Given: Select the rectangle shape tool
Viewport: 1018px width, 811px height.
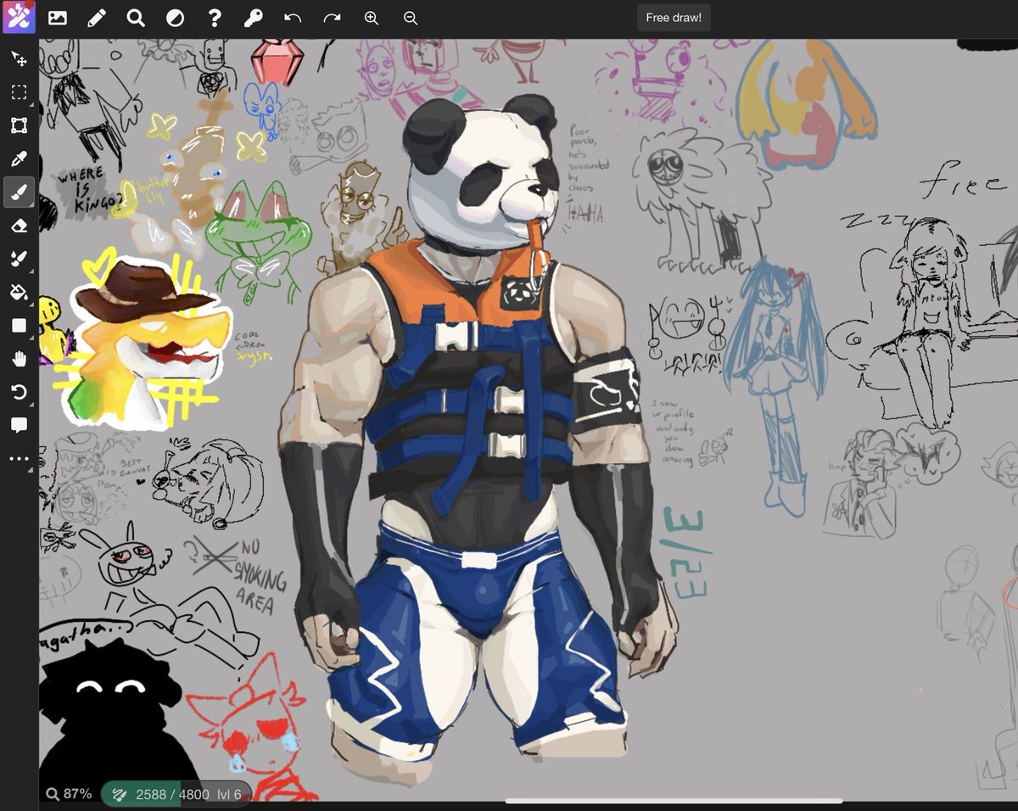Looking at the screenshot, I should click(19, 326).
